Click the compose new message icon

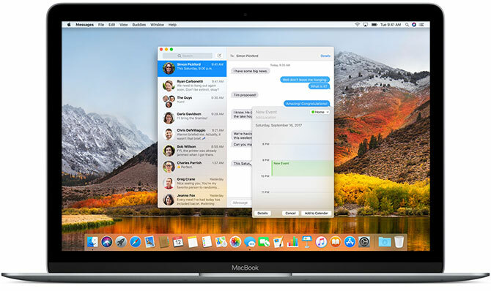[220, 56]
